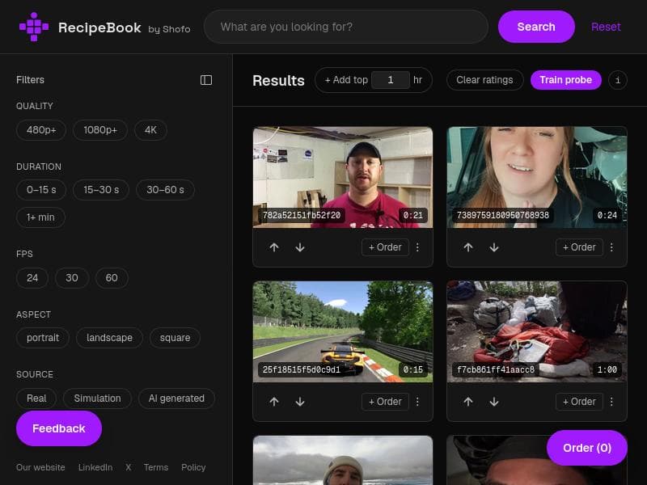Screen dimensions: 647x485
Task: Filter duration to 15–30 s
Action: pyautogui.click(x=101, y=190)
